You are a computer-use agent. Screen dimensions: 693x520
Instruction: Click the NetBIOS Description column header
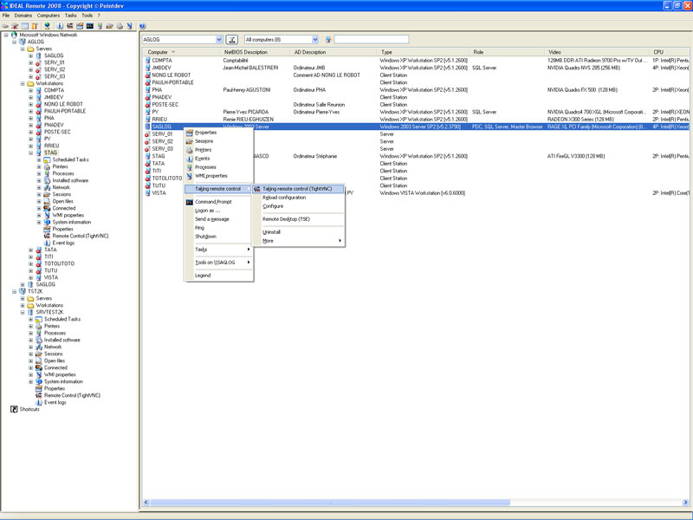click(x=256, y=52)
